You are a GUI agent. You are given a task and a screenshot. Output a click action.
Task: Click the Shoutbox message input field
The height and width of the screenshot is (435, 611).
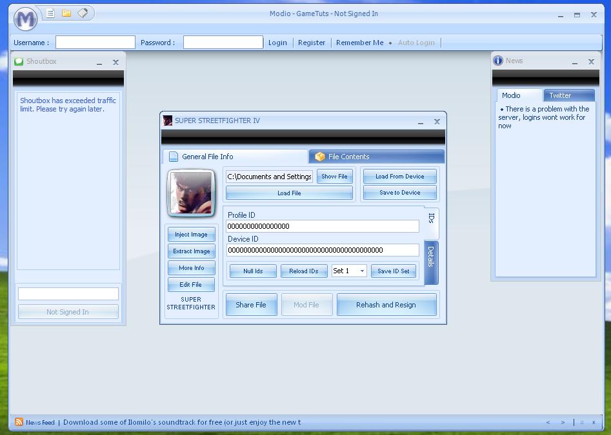pos(68,294)
